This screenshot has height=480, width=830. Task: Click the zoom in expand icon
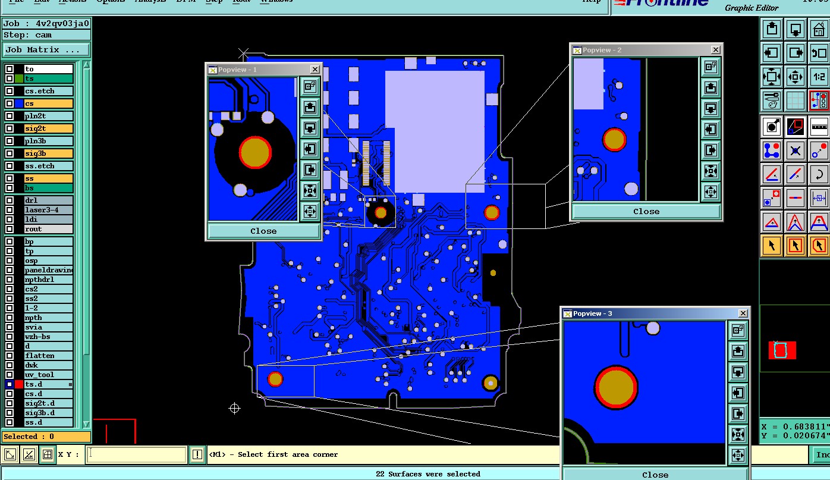coord(771,77)
